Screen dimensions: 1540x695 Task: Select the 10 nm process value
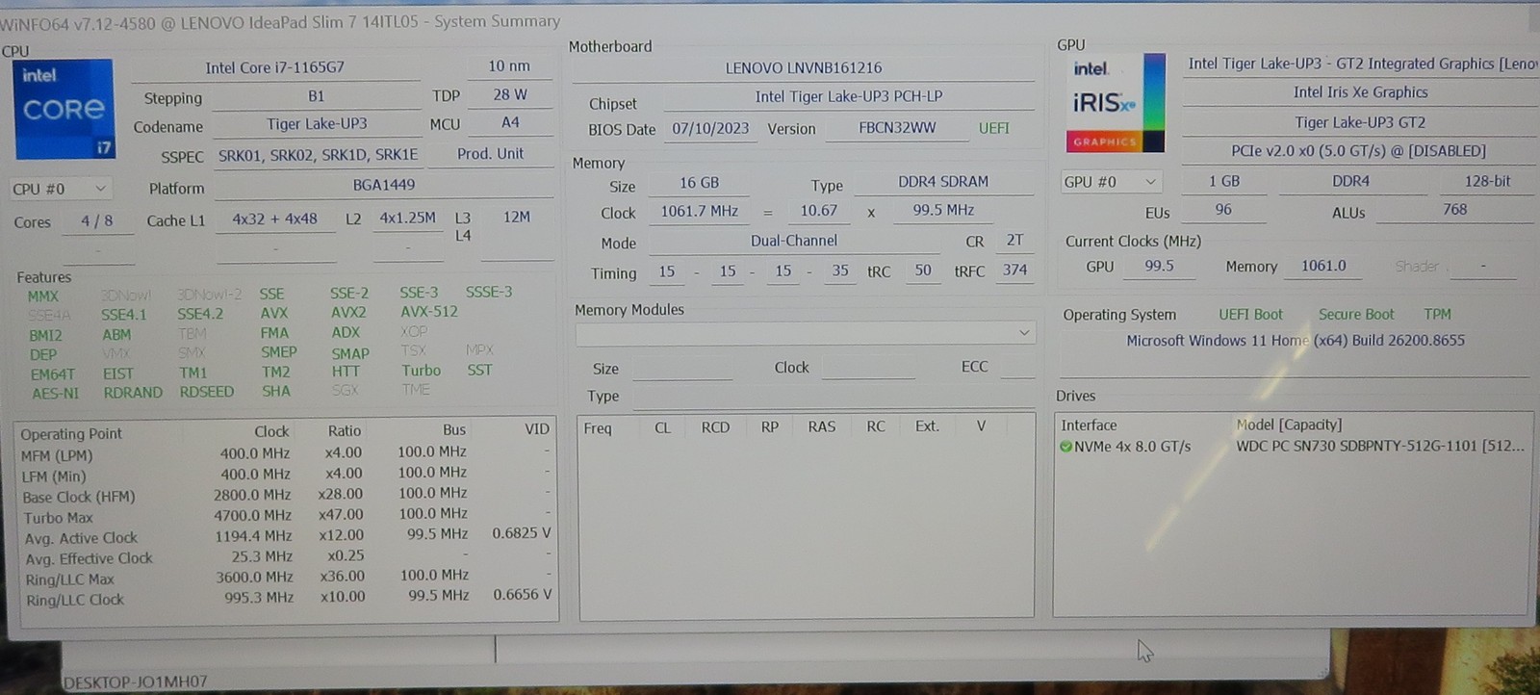508,66
